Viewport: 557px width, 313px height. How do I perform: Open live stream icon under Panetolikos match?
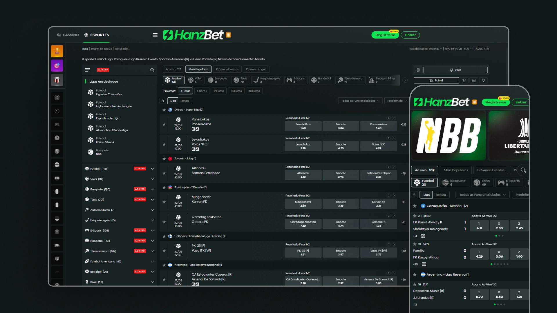[193, 129]
